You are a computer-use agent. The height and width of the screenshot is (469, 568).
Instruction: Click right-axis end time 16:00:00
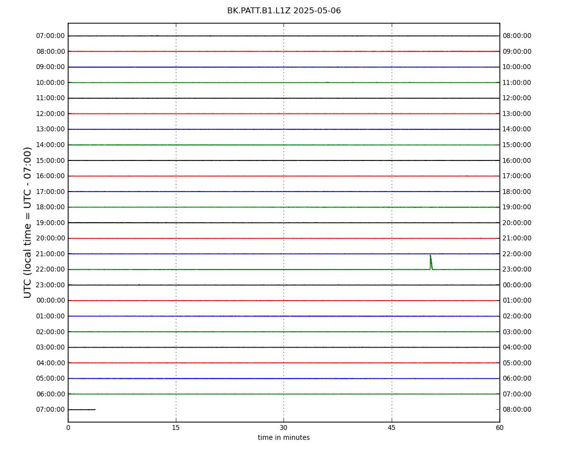[517, 160]
